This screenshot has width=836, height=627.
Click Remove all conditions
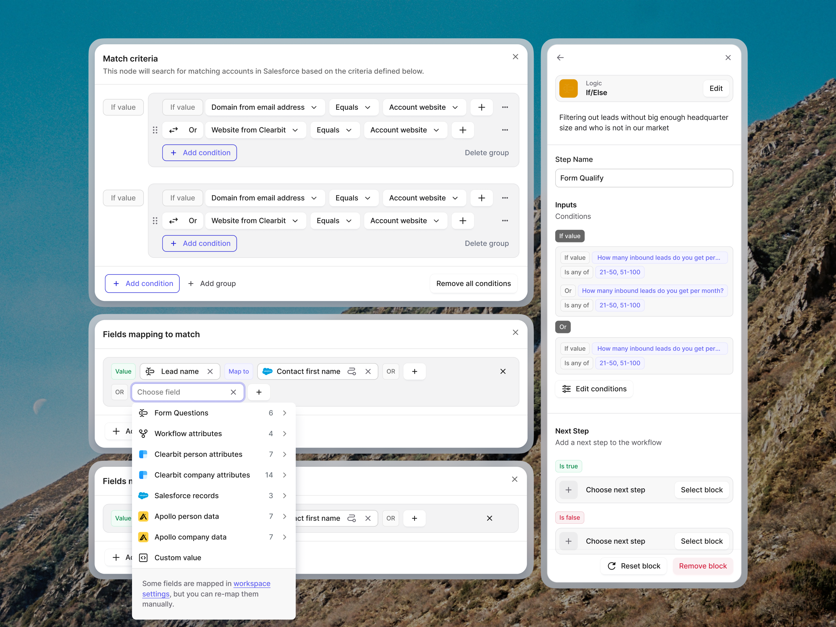pos(473,284)
